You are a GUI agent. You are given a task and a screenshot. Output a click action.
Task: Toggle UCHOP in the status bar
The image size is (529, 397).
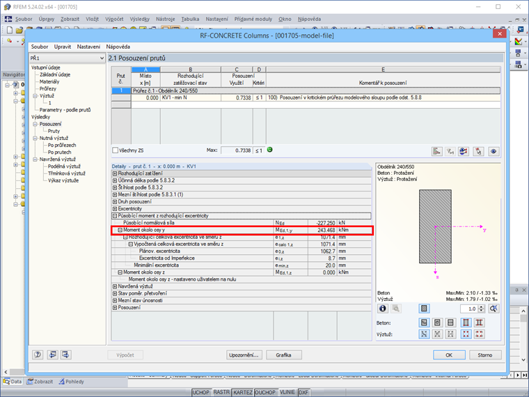(201, 392)
